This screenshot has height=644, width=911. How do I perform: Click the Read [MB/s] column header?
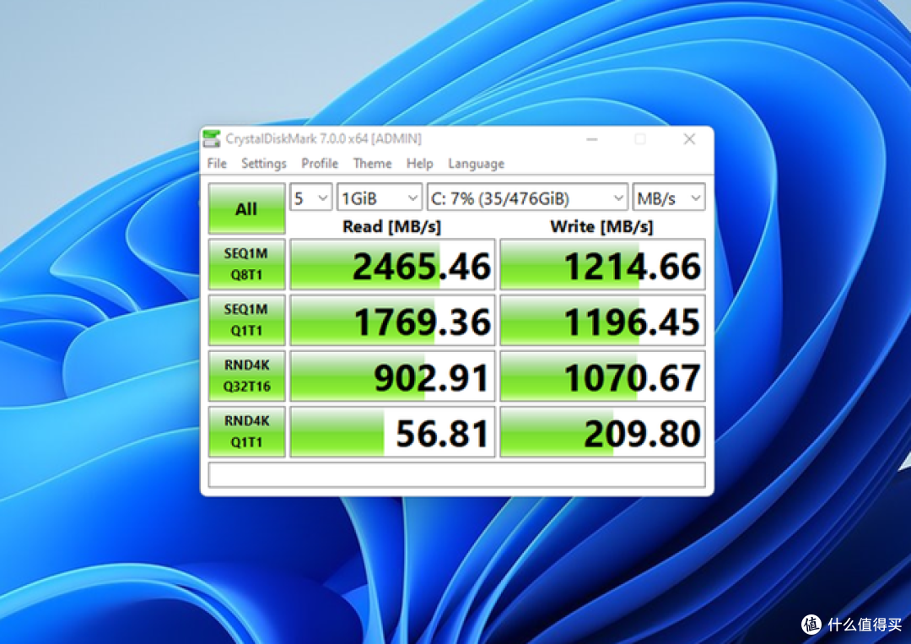pos(391,226)
